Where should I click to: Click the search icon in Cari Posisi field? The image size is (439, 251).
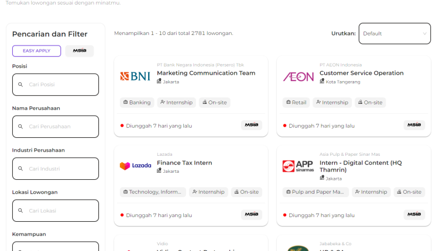tap(20, 85)
